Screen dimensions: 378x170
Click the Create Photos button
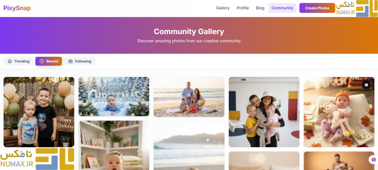[x=317, y=8]
